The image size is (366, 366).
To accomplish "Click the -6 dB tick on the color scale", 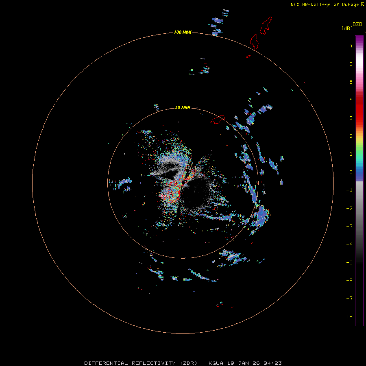I will tap(349, 281).
